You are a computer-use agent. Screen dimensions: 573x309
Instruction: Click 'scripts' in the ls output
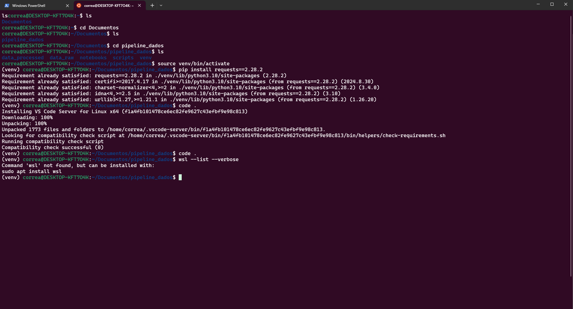(x=123, y=57)
